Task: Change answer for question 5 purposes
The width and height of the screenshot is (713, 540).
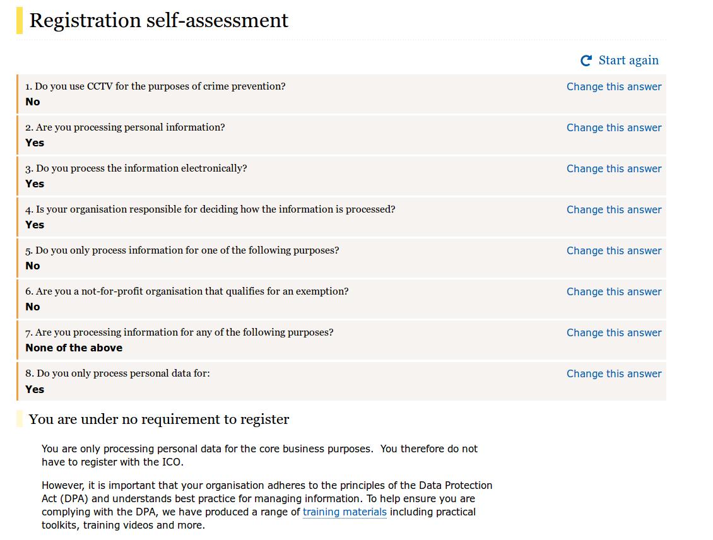Action: pos(614,250)
